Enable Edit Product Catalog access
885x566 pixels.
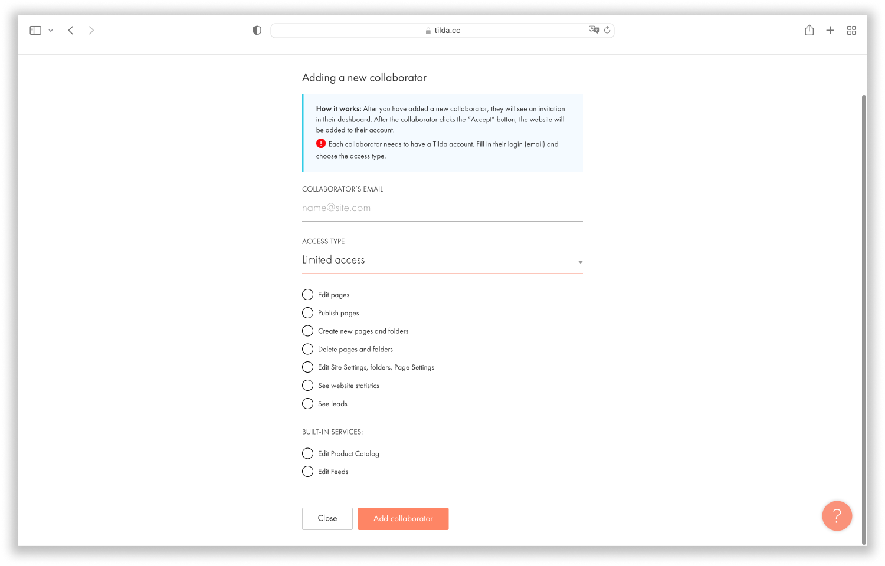pyautogui.click(x=307, y=453)
